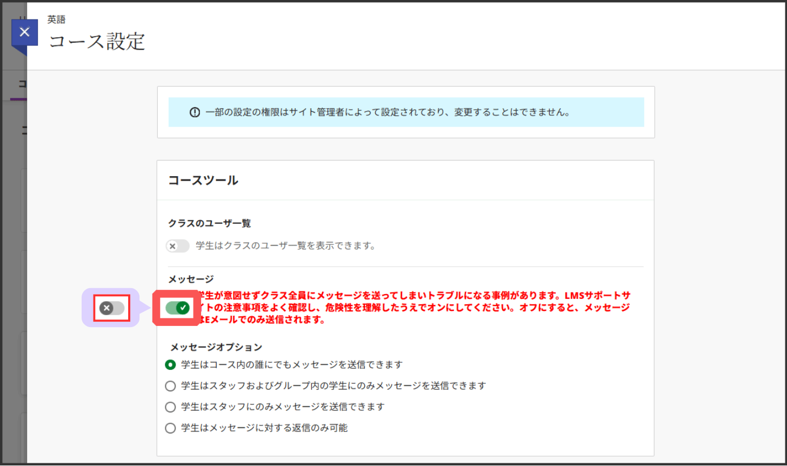The image size is (787, 466).
Task: Select 学生はコース内の誰にでもメッセージを送信できます radio
Action: click(170, 365)
